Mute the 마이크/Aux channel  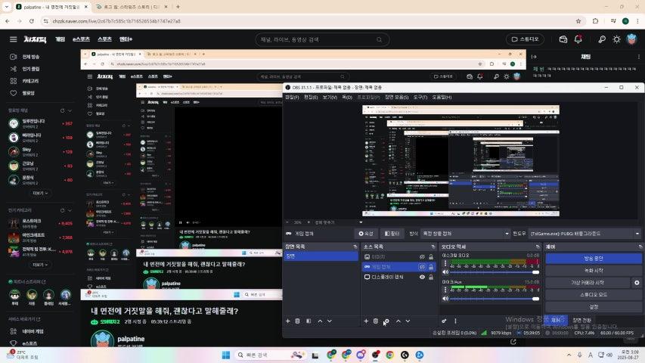(445, 299)
